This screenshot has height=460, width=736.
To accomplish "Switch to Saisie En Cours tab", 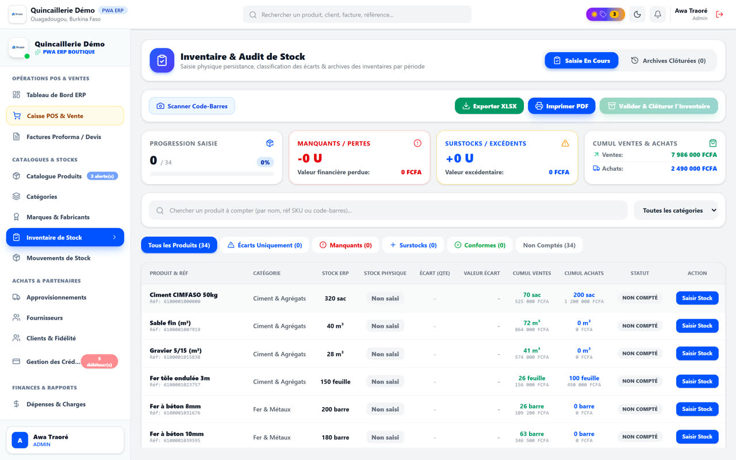I will tap(581, 60).
